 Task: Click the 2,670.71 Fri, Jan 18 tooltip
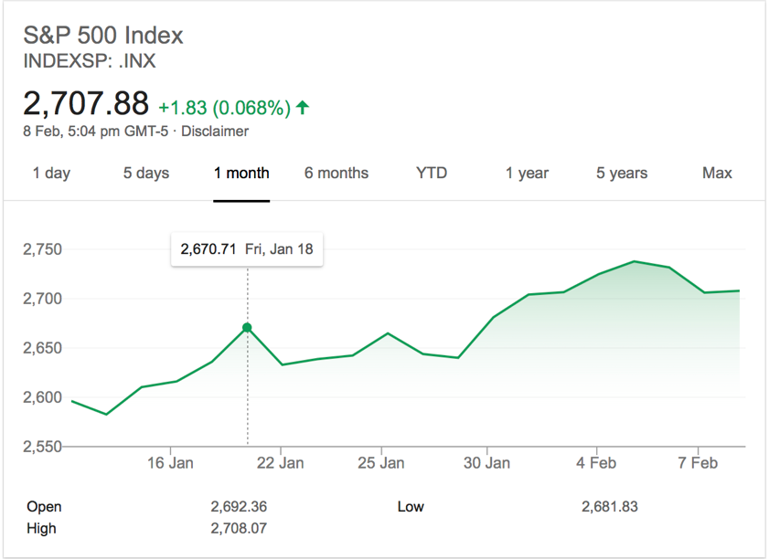click(x=246, y=249)
